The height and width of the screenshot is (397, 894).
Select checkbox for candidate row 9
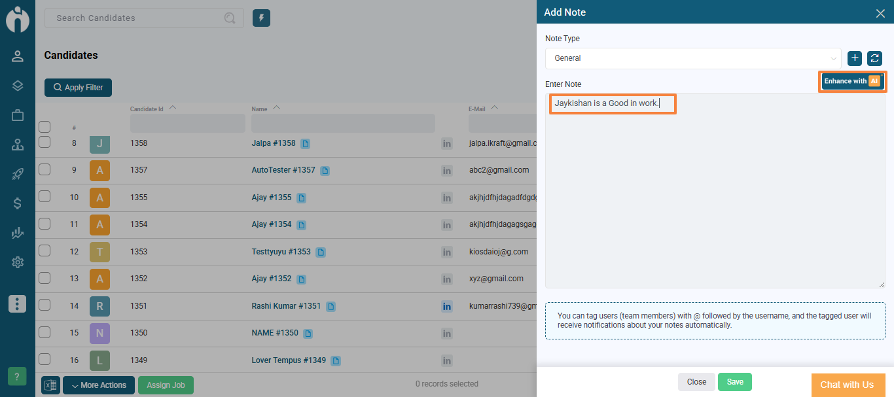pos(45,169)
